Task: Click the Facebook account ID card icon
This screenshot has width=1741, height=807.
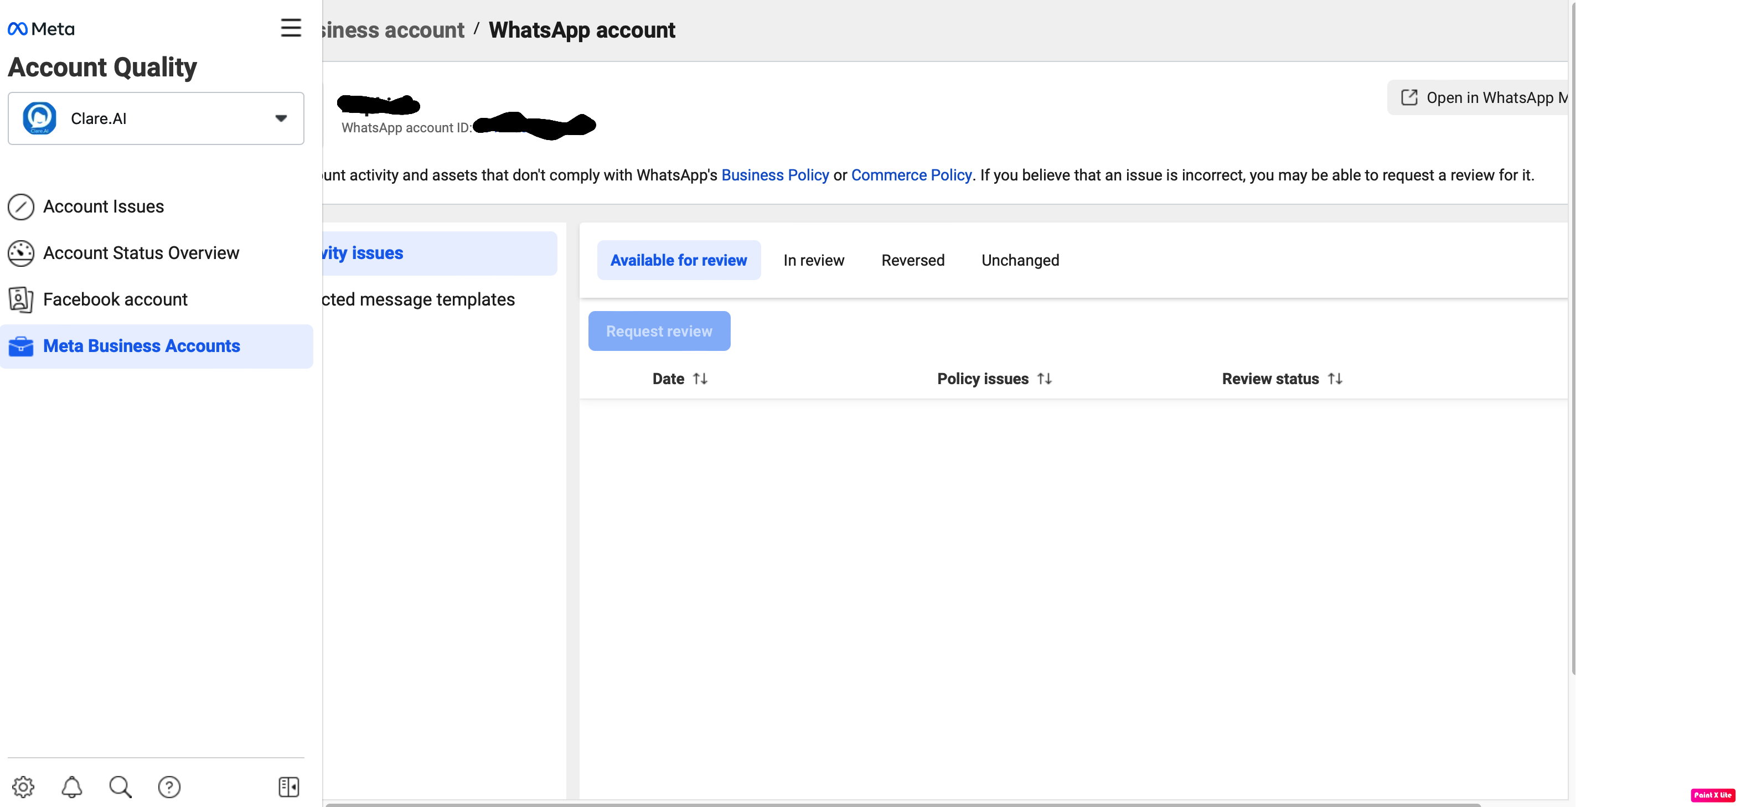Action: coord(21,299)
